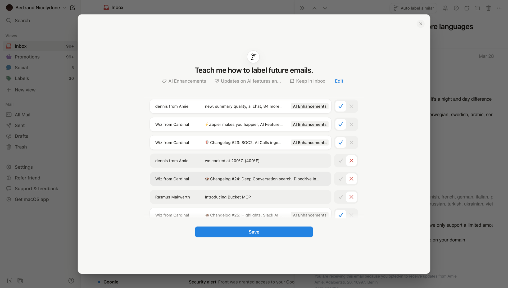
Task: Approve label for the 'we cooked at 200°C' email
Action: tap(340, 160)
